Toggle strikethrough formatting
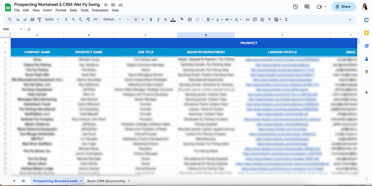Image resolution: width=372 pixels, height=186 pixels. (x=165, y=20)
